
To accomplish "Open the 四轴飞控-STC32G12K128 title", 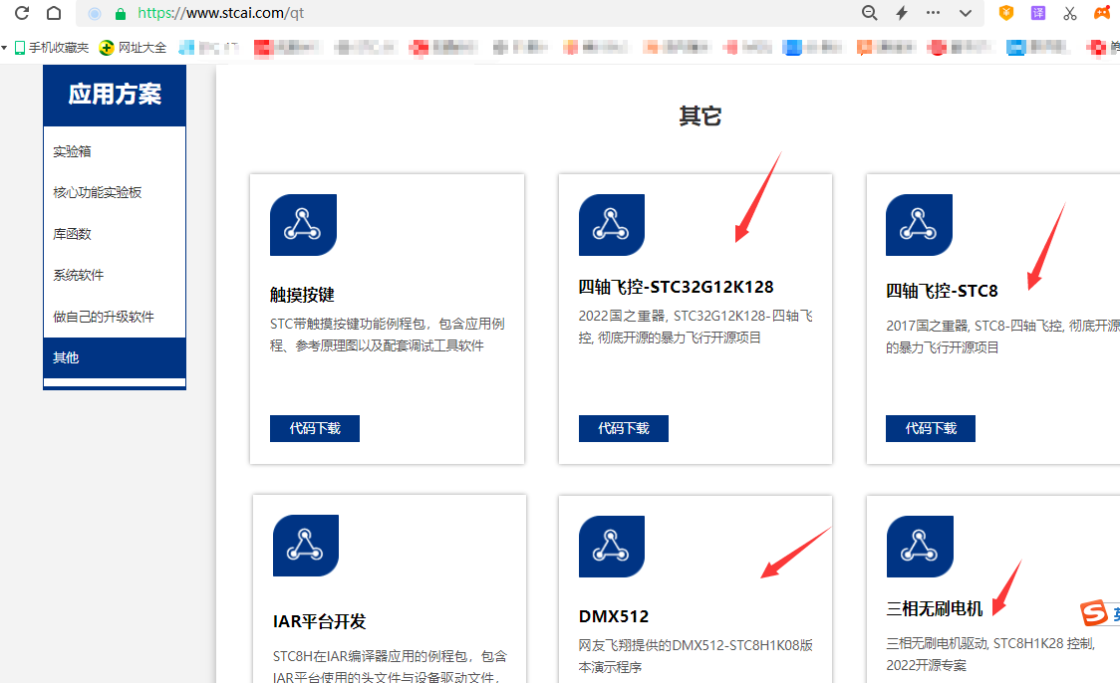I will [676, 287].
